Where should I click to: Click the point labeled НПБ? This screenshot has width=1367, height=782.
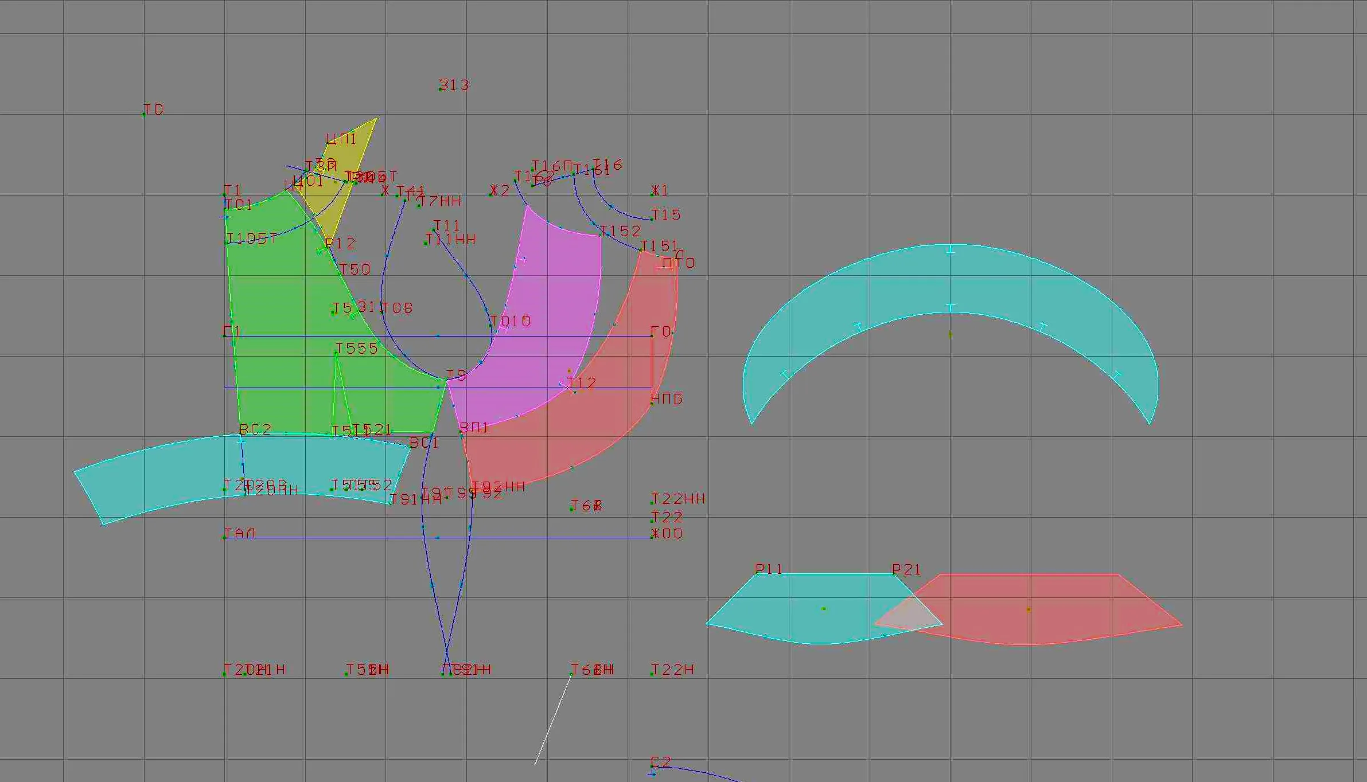click(x=652, y=403)
